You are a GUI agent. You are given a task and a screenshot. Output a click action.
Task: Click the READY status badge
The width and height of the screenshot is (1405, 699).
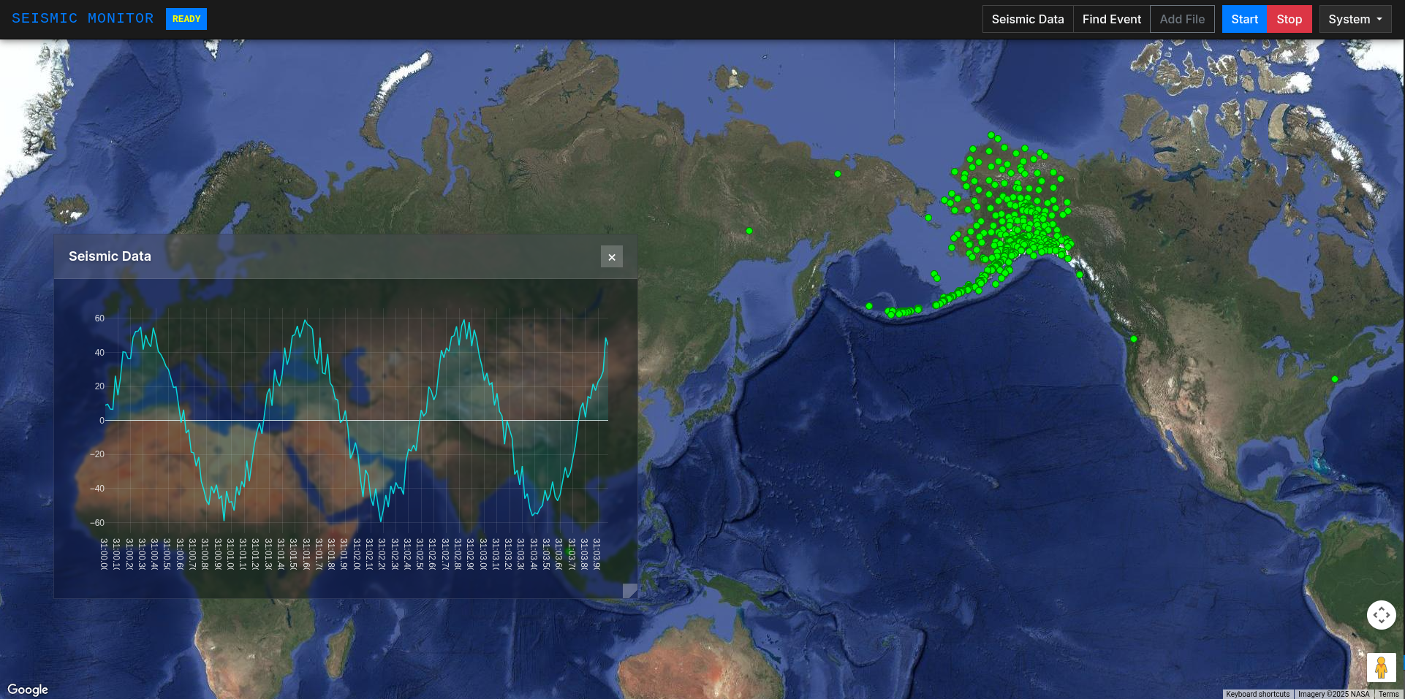pos(186,19)
